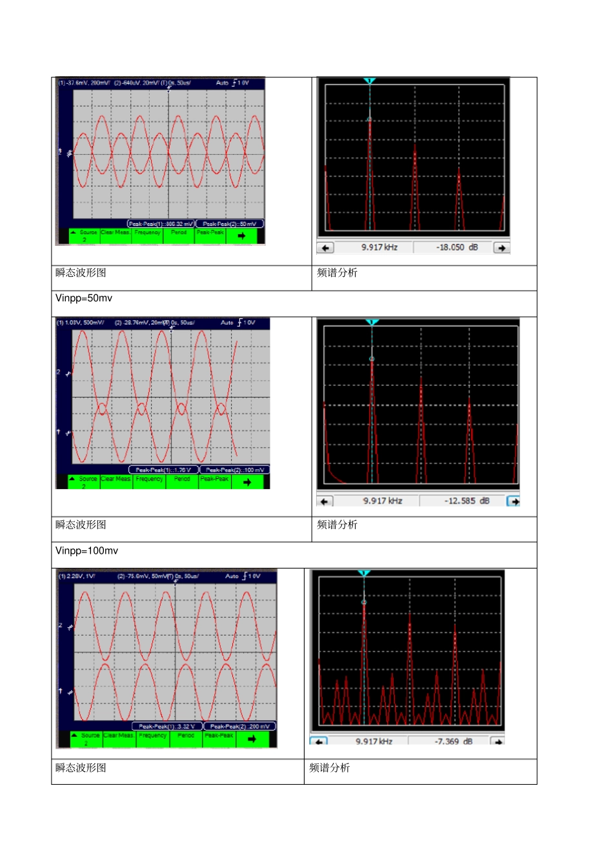Click the Peak-Peak(1): 3.32 V readout
This screenshot has height=868, width=613.
click(167, 726)
